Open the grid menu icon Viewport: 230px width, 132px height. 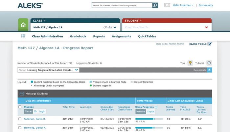23,36
